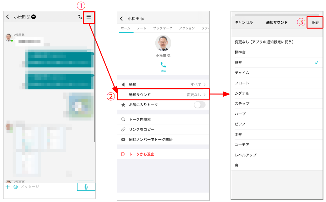Tap the link icon for リンクをコピー
326x202 pixels.
(x=123, y=129)
